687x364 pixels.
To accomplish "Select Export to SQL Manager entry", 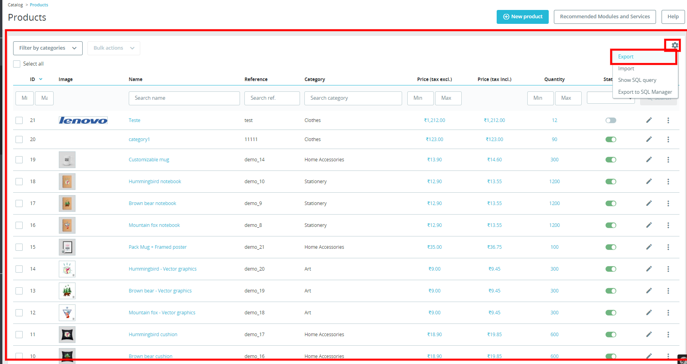I will click(x=645, y=92).
